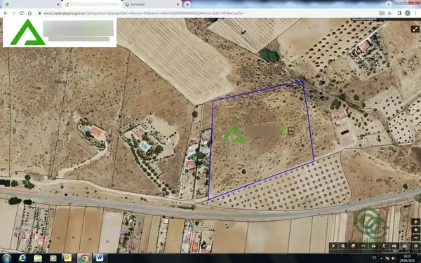Select the distance measurement tool

363,246
